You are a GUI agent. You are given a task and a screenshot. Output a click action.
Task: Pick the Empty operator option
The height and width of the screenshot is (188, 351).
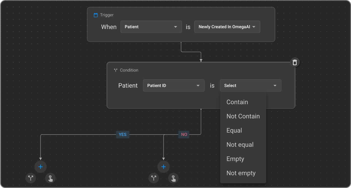(235, 159)
